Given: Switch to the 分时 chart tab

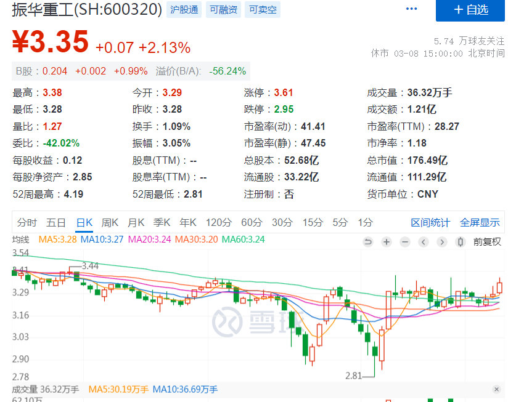Looking at the screenshot, I should 27,222.
